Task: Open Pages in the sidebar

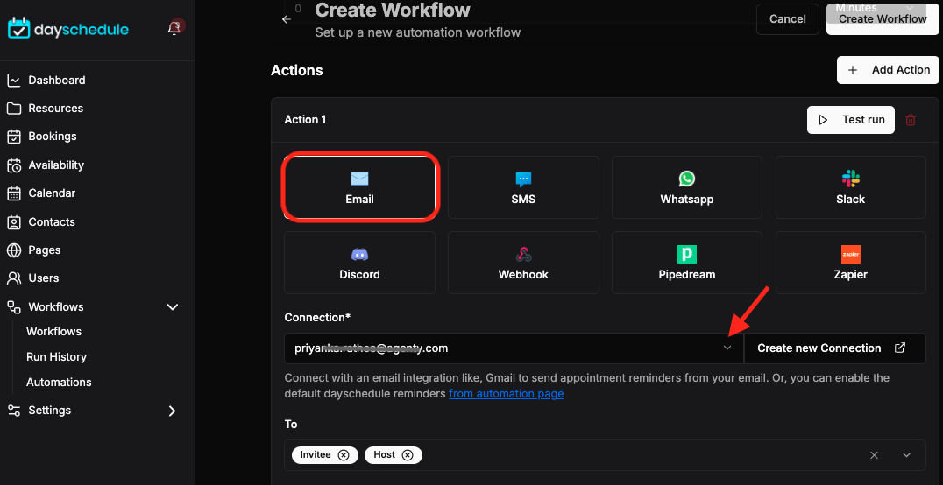Action: (45, 250)
